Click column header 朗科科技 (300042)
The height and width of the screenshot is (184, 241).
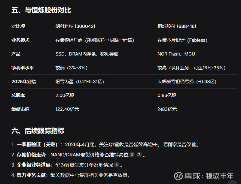(75, 26)
